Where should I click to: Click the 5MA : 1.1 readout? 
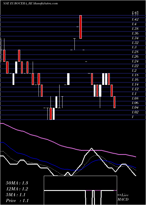tap(15, 195)
